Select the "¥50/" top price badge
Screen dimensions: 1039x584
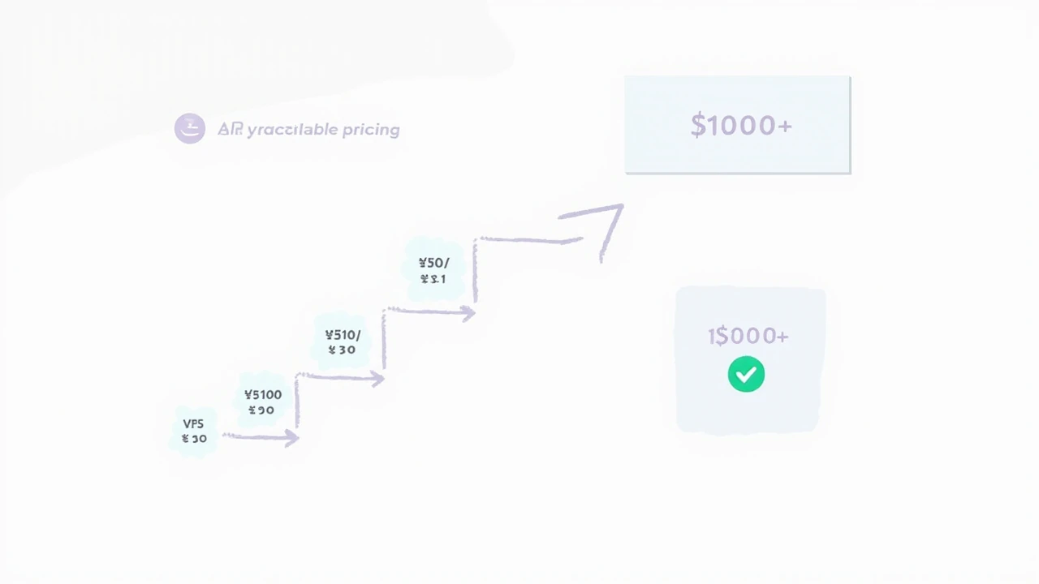coord(433,270)
